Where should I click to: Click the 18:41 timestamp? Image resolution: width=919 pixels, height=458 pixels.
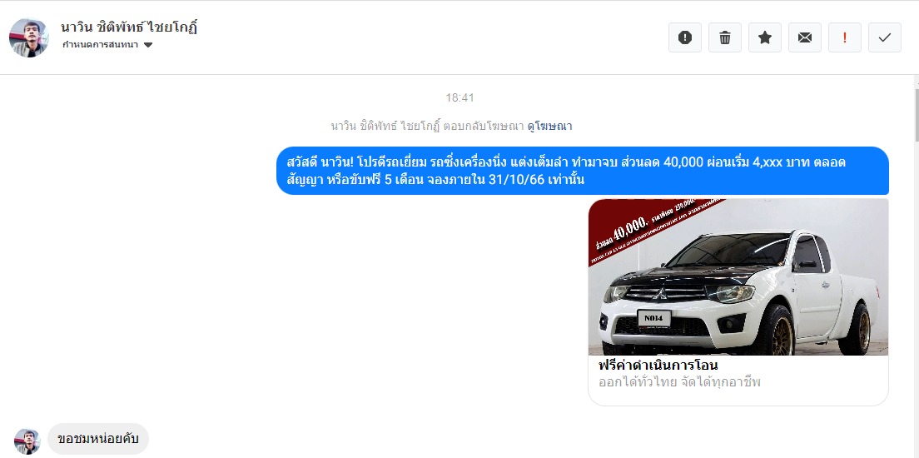pyautogui.click(x=459, y=98)
